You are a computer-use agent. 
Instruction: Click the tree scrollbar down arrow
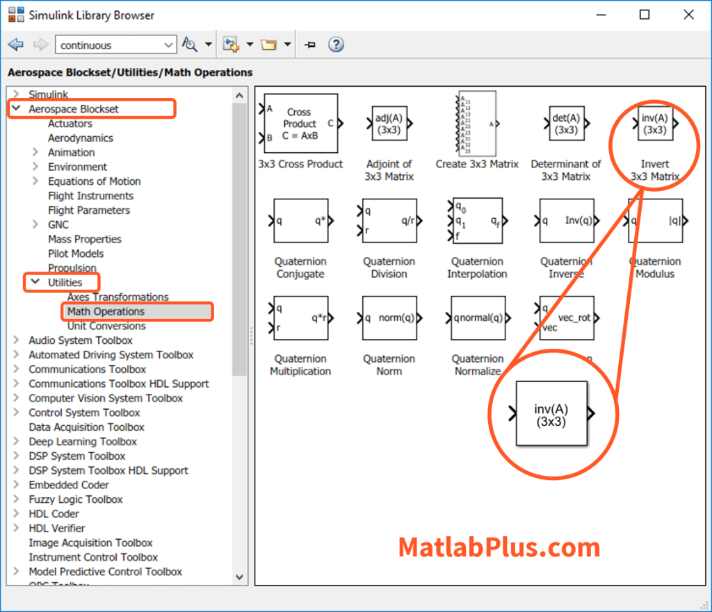pos(240,577)
